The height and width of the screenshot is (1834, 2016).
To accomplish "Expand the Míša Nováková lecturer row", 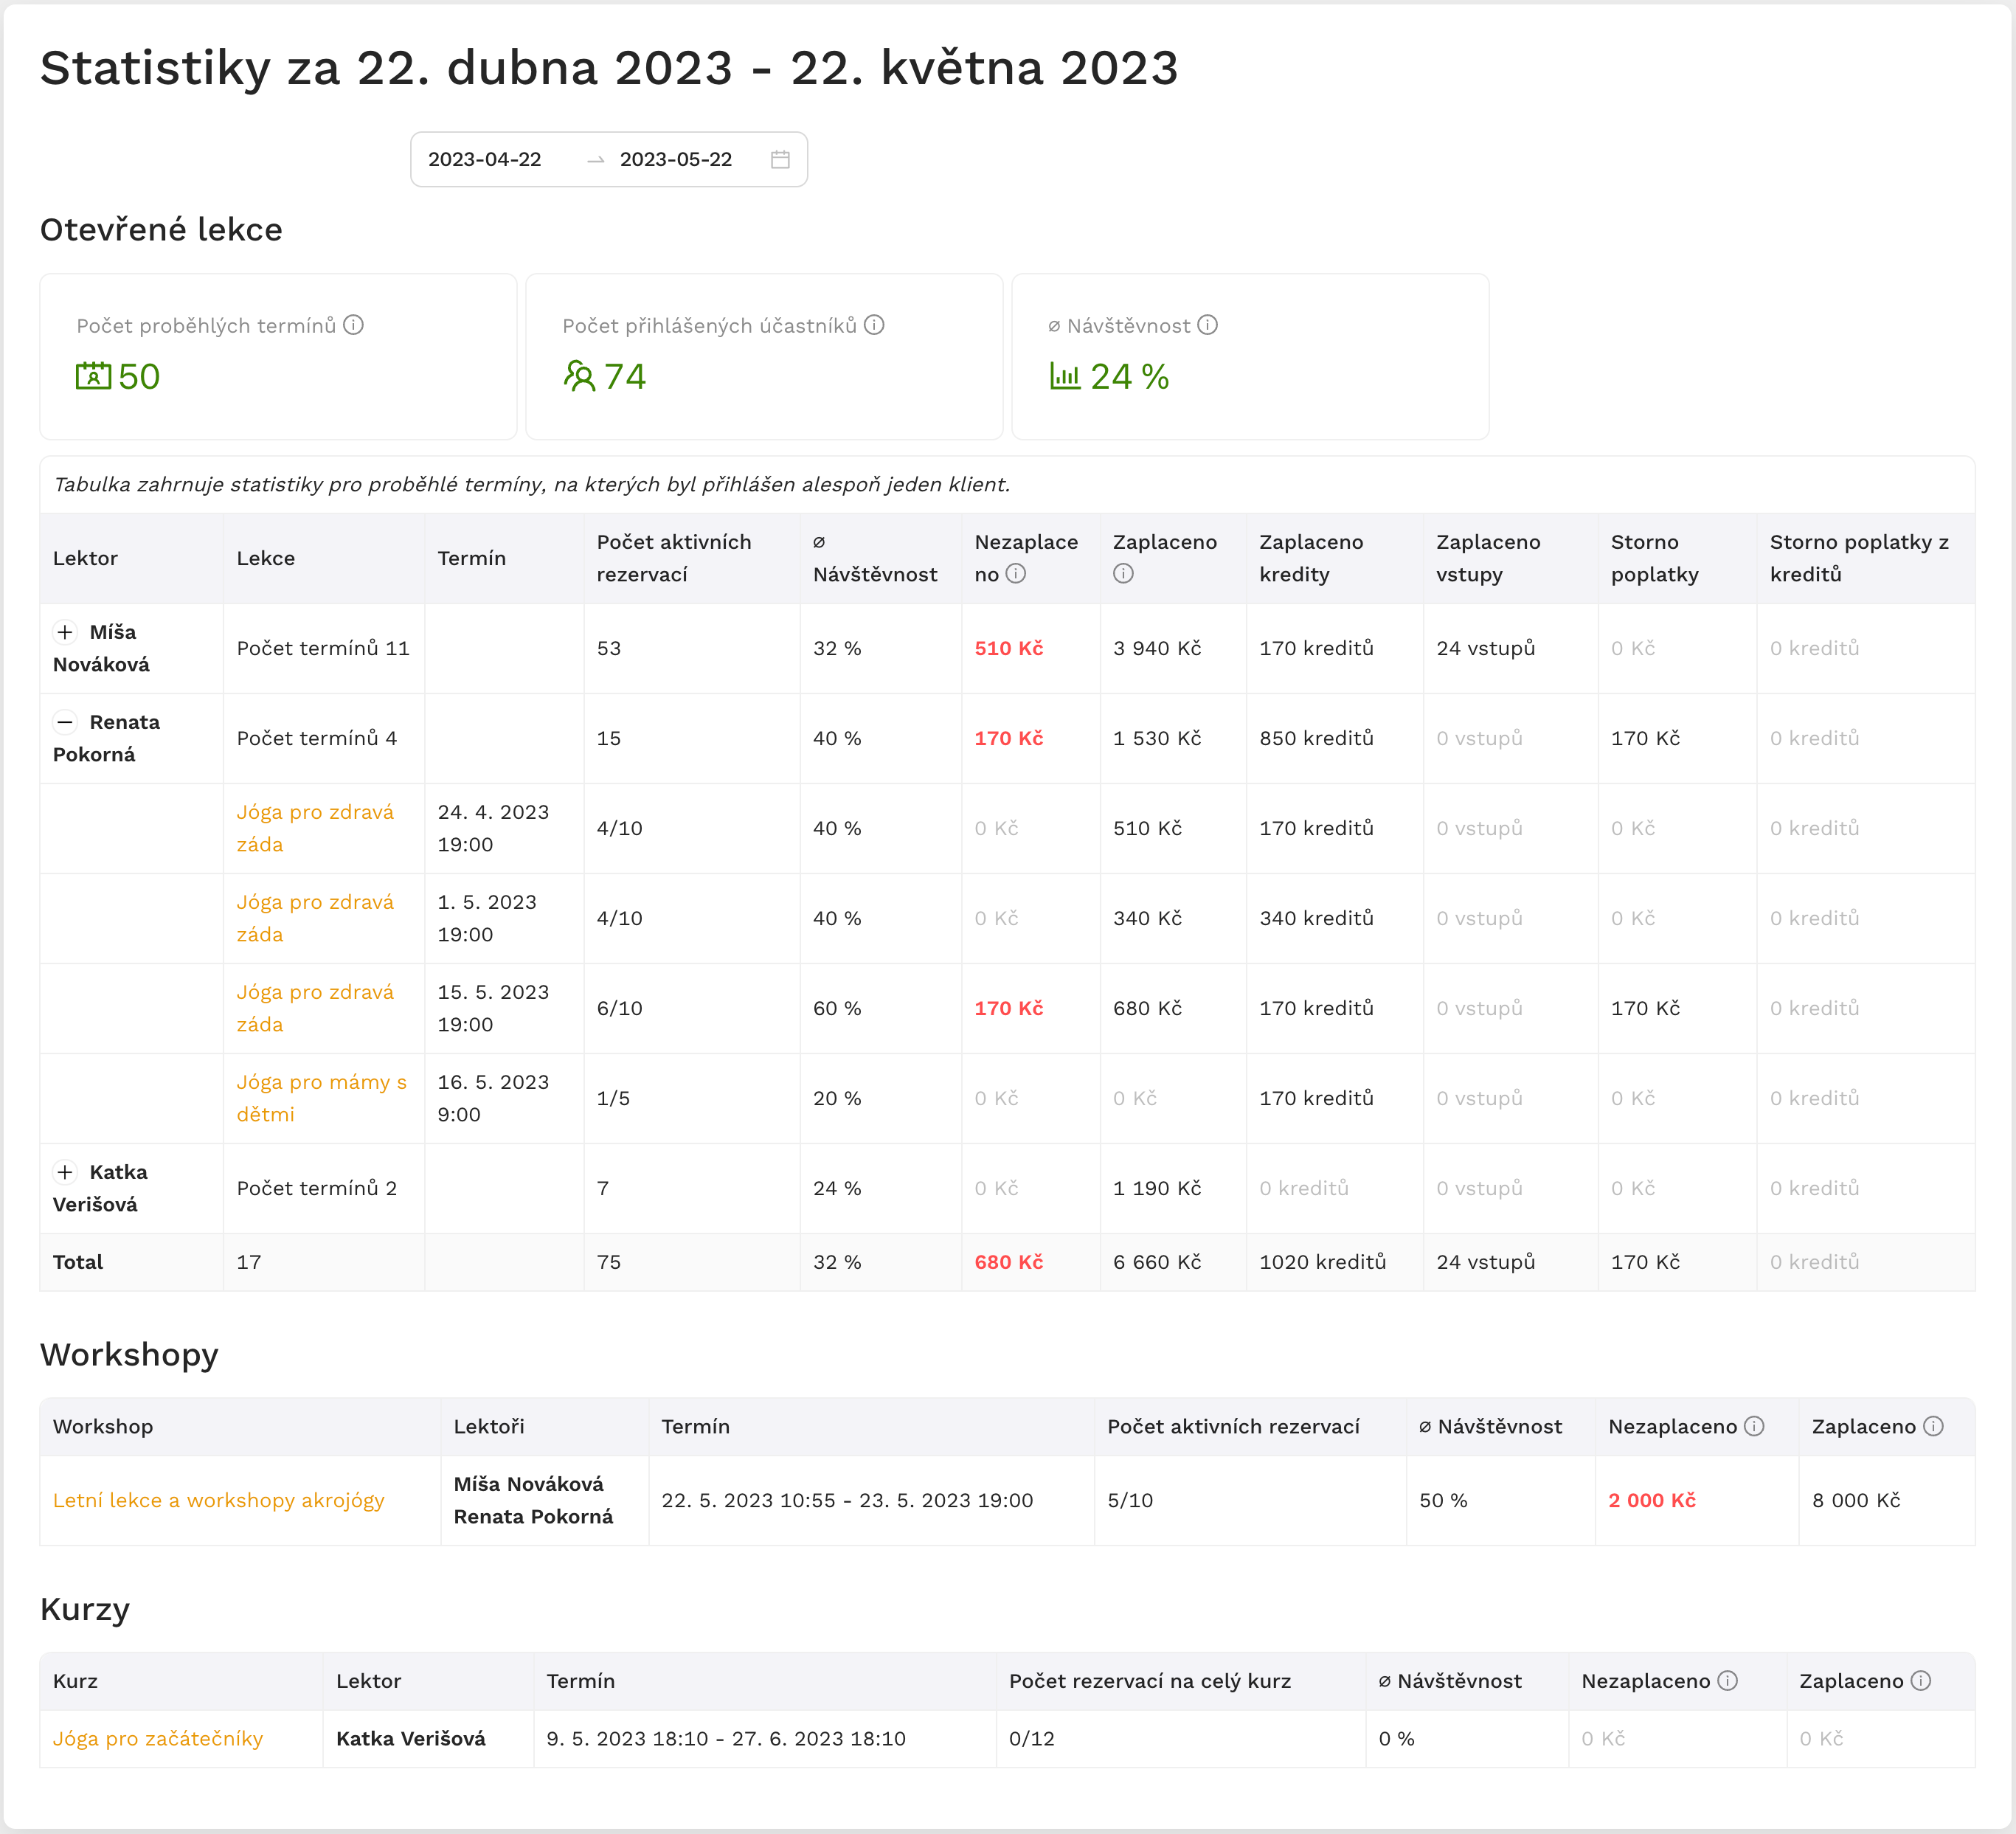I will point(65,632).
